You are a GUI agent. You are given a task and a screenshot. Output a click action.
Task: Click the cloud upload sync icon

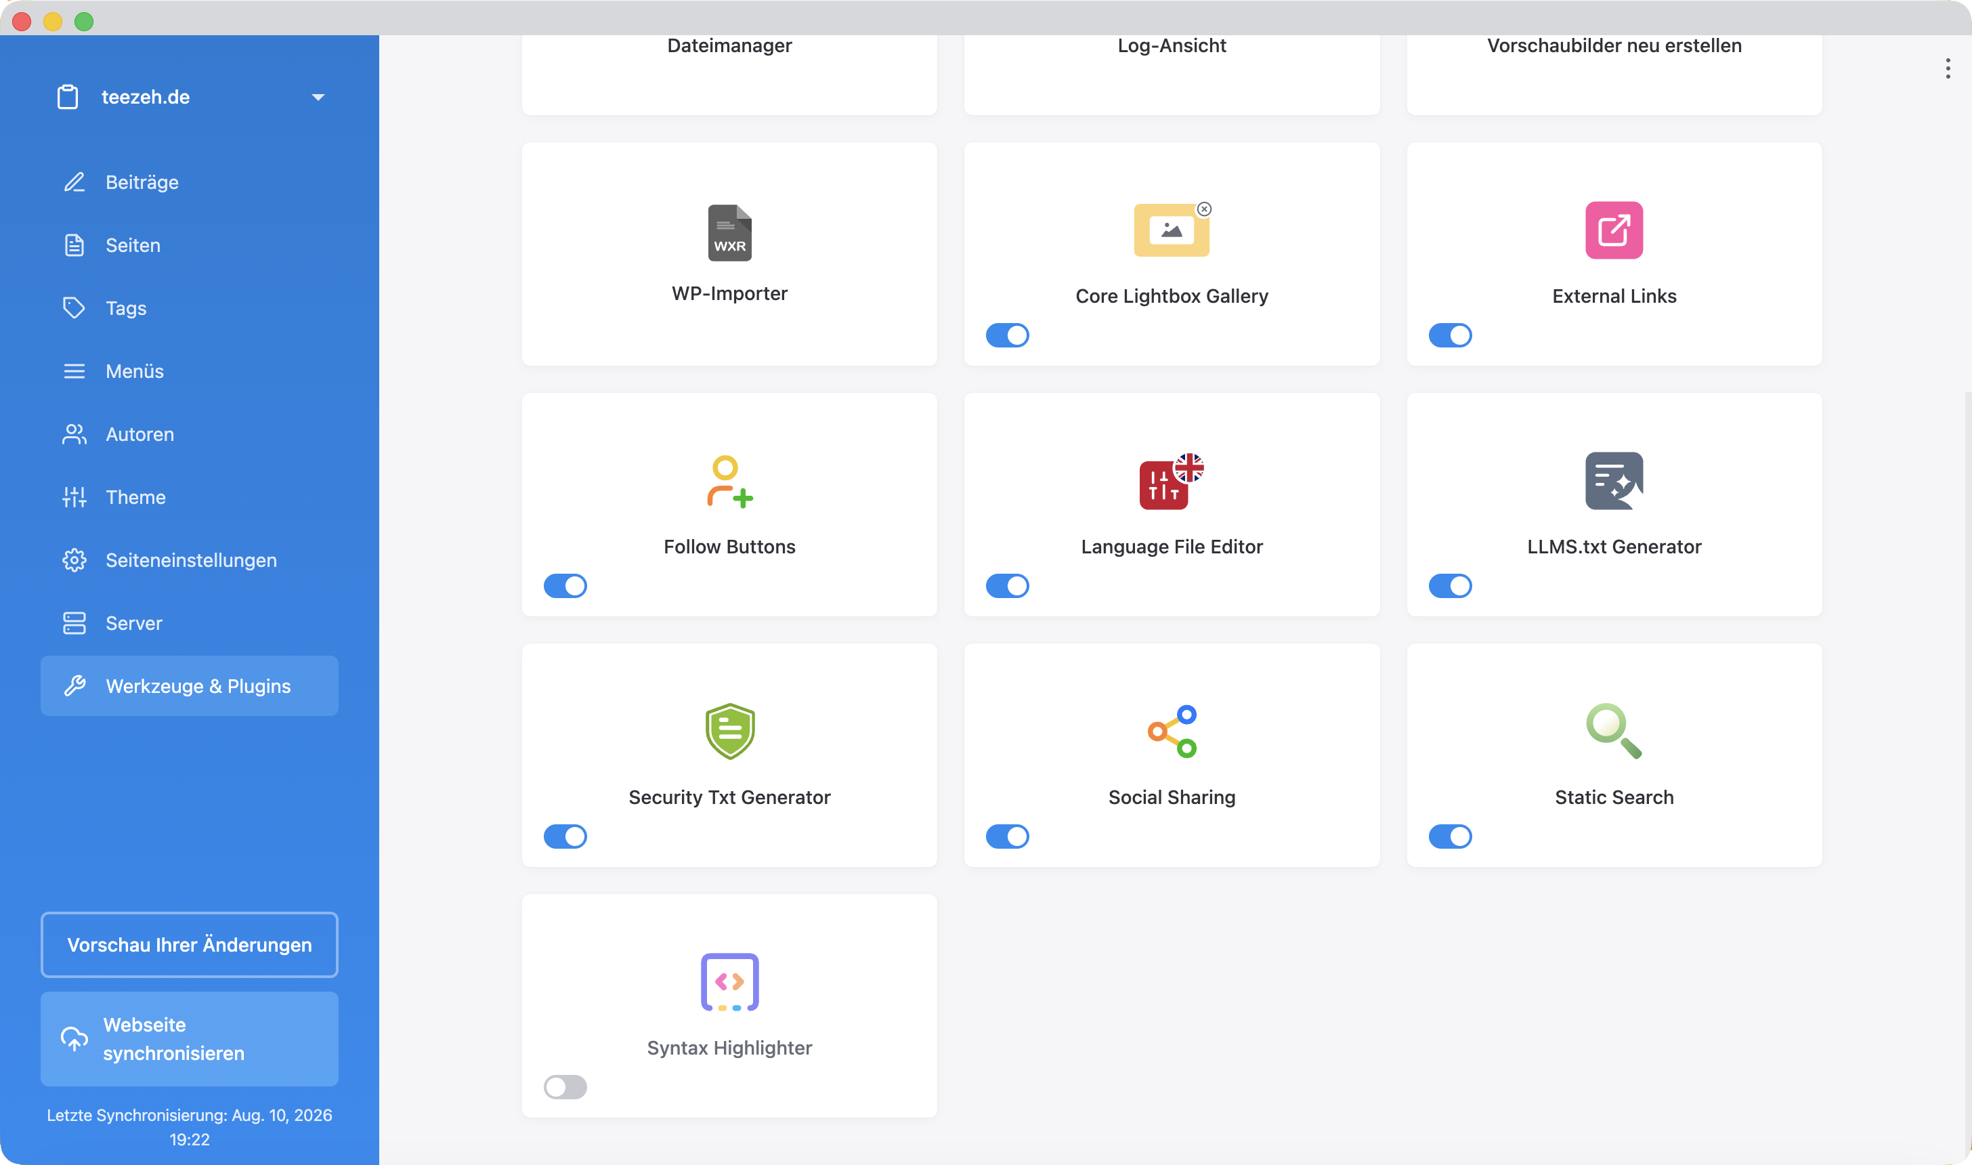(74, 1038)
